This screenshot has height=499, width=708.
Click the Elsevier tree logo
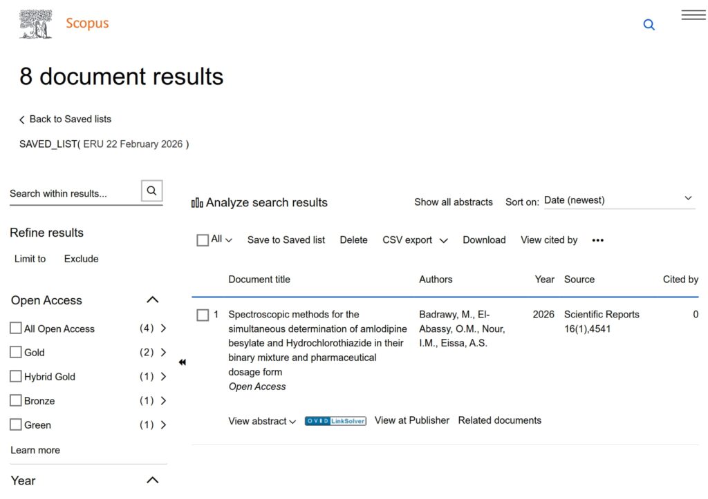click(36, 24)
